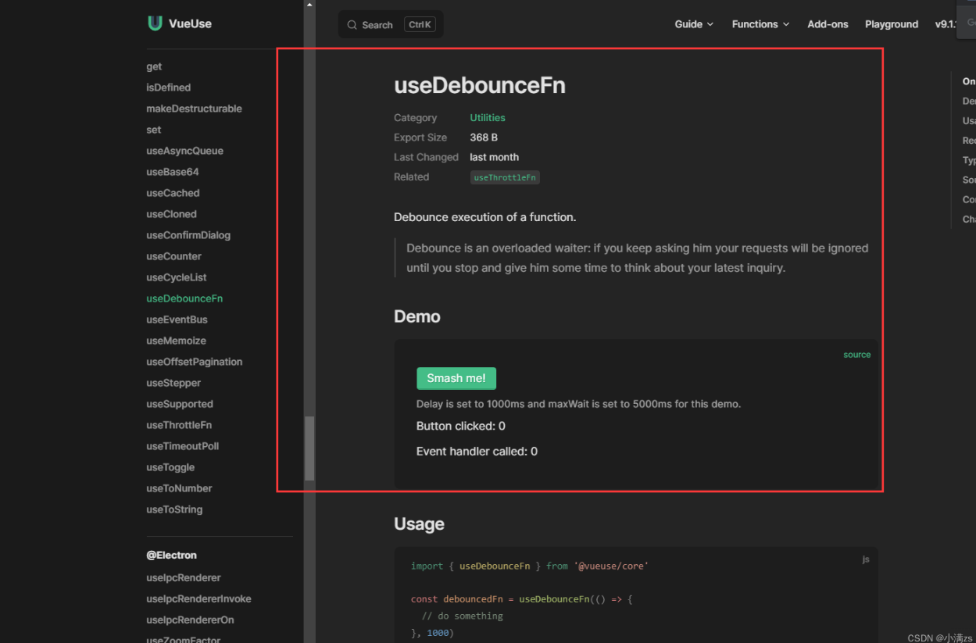Screen dimensions: 976x643
Task: Open the related useThrottleFn tag
Action: tap(505, 177)
